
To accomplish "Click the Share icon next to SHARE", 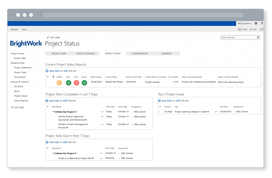I will coord(240,29).
